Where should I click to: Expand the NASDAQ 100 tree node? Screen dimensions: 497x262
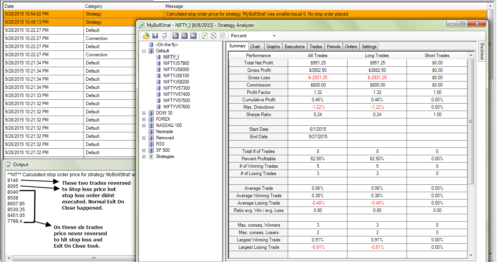pos(144,125)
